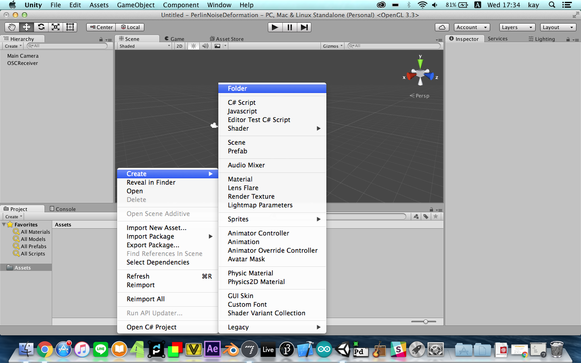Select the Scale tool

click(x=55, y=27)
